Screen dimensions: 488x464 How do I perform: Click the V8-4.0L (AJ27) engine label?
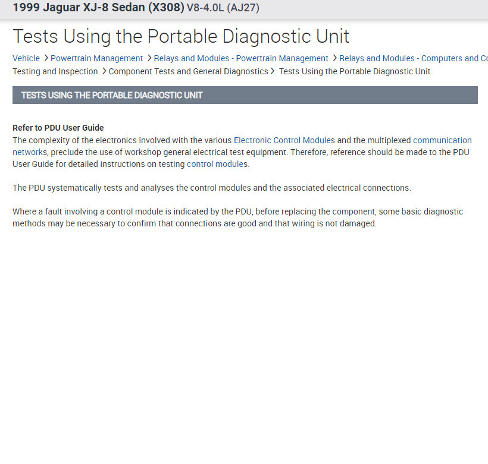[x=223, y=8]
